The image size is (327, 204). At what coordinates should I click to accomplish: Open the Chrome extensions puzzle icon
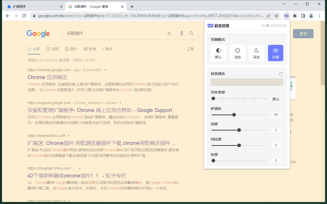(295, 16)
